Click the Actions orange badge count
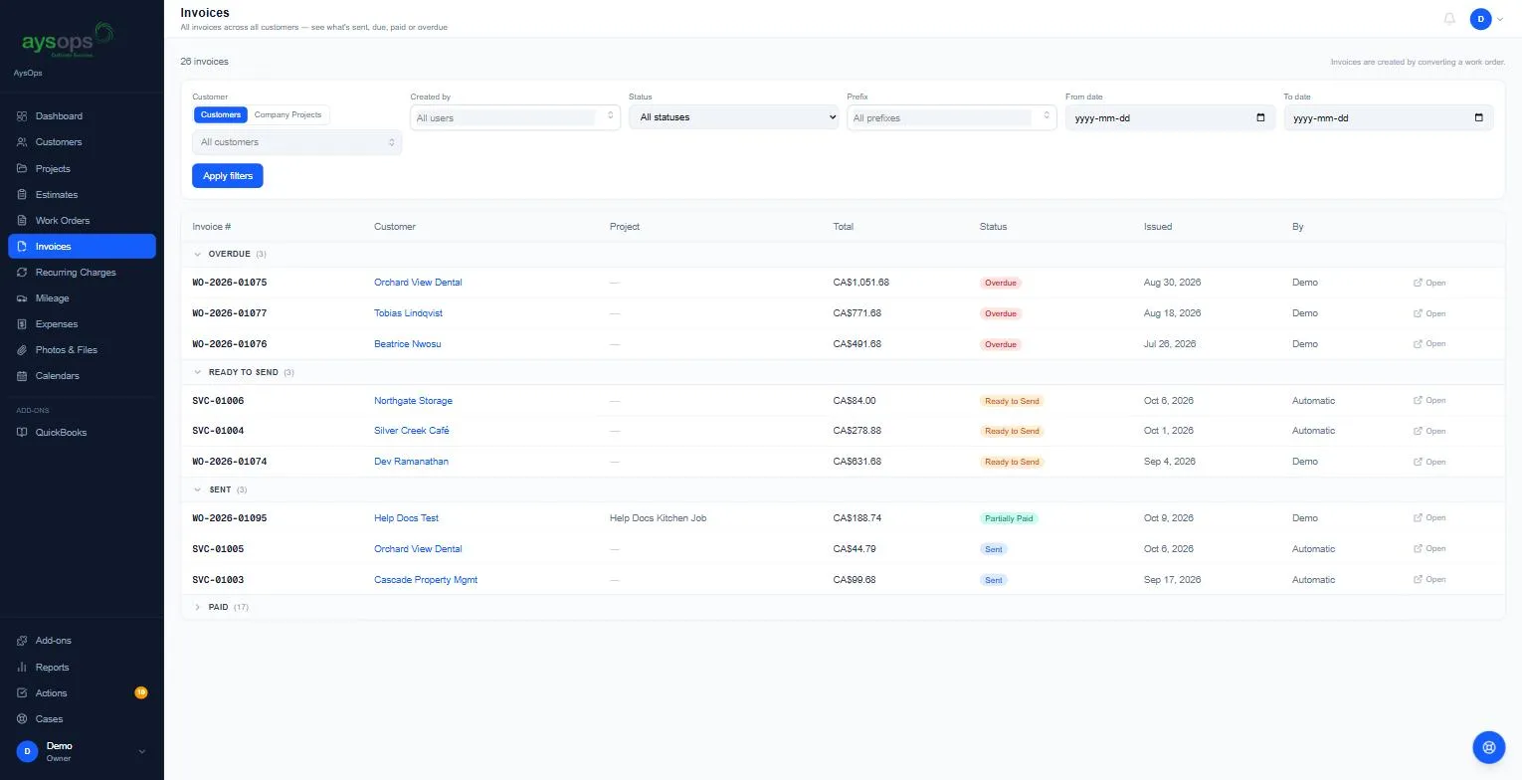The image size is (1522, 780). point(140,692)
